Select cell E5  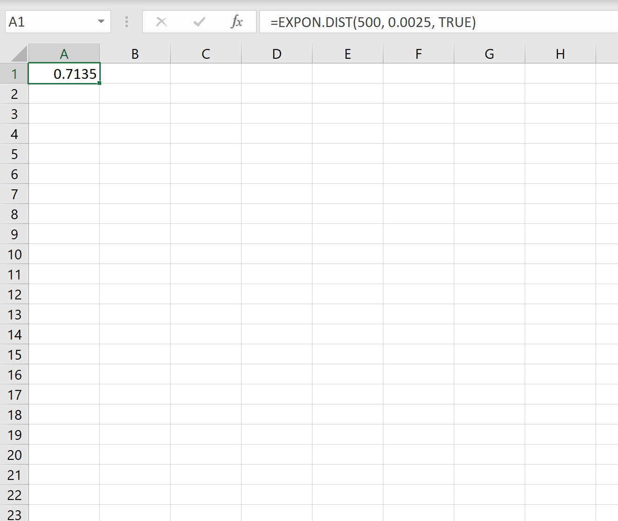(347, 153)
